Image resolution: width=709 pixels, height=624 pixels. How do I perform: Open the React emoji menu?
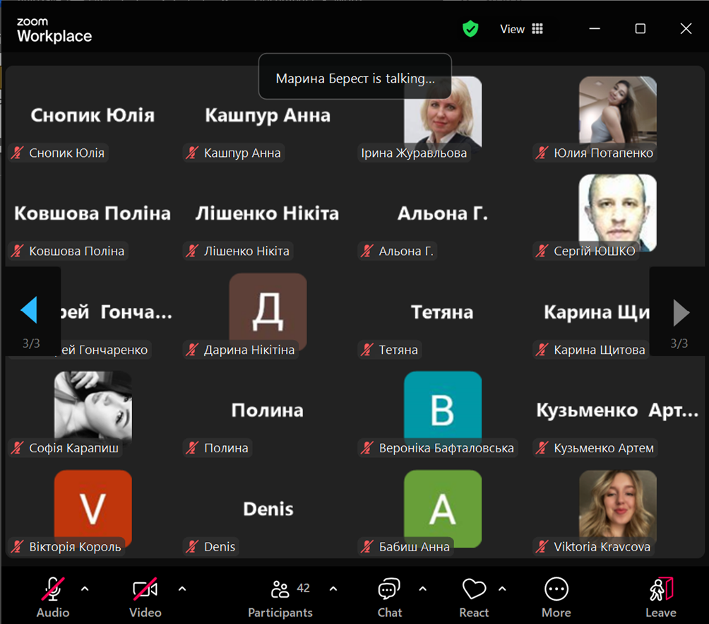474,597
